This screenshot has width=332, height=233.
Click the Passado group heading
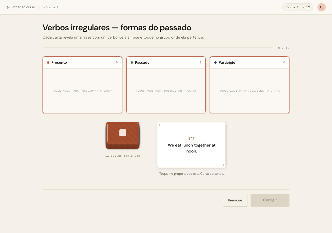pyautogui.click(x=142, y=62)
